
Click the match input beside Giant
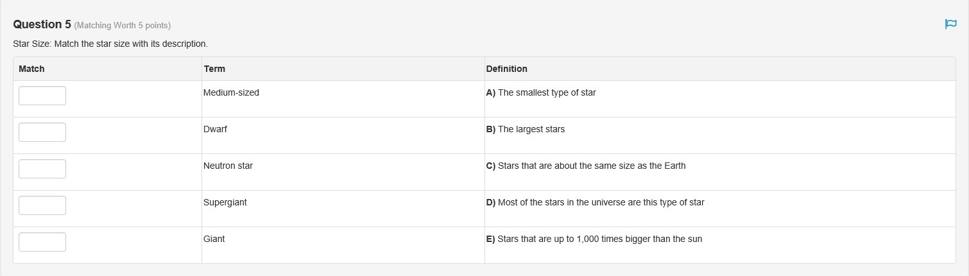point(42,242)
